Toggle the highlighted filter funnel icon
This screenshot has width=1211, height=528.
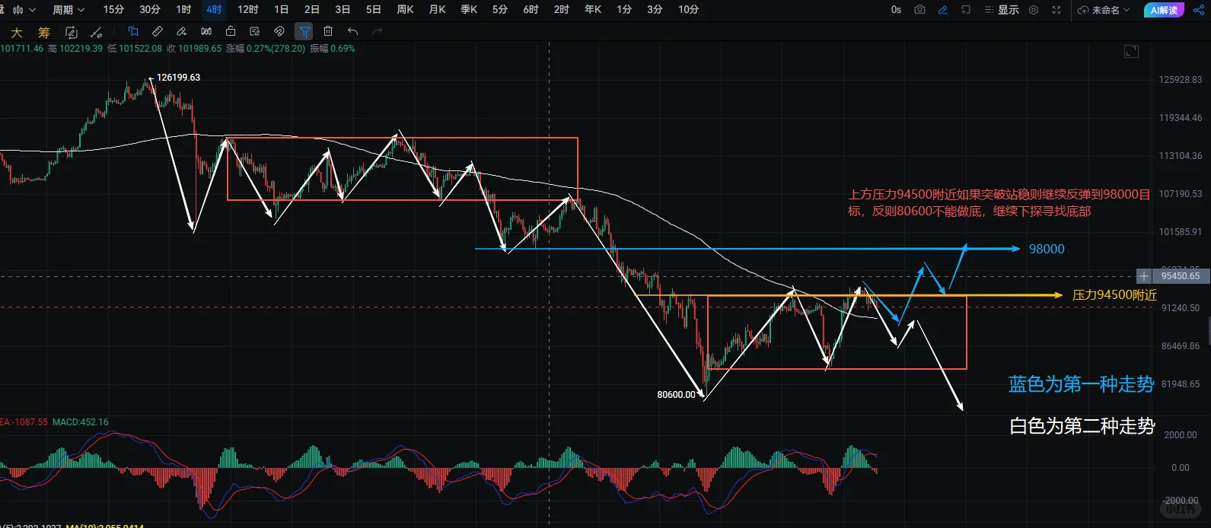click(304, 31)
